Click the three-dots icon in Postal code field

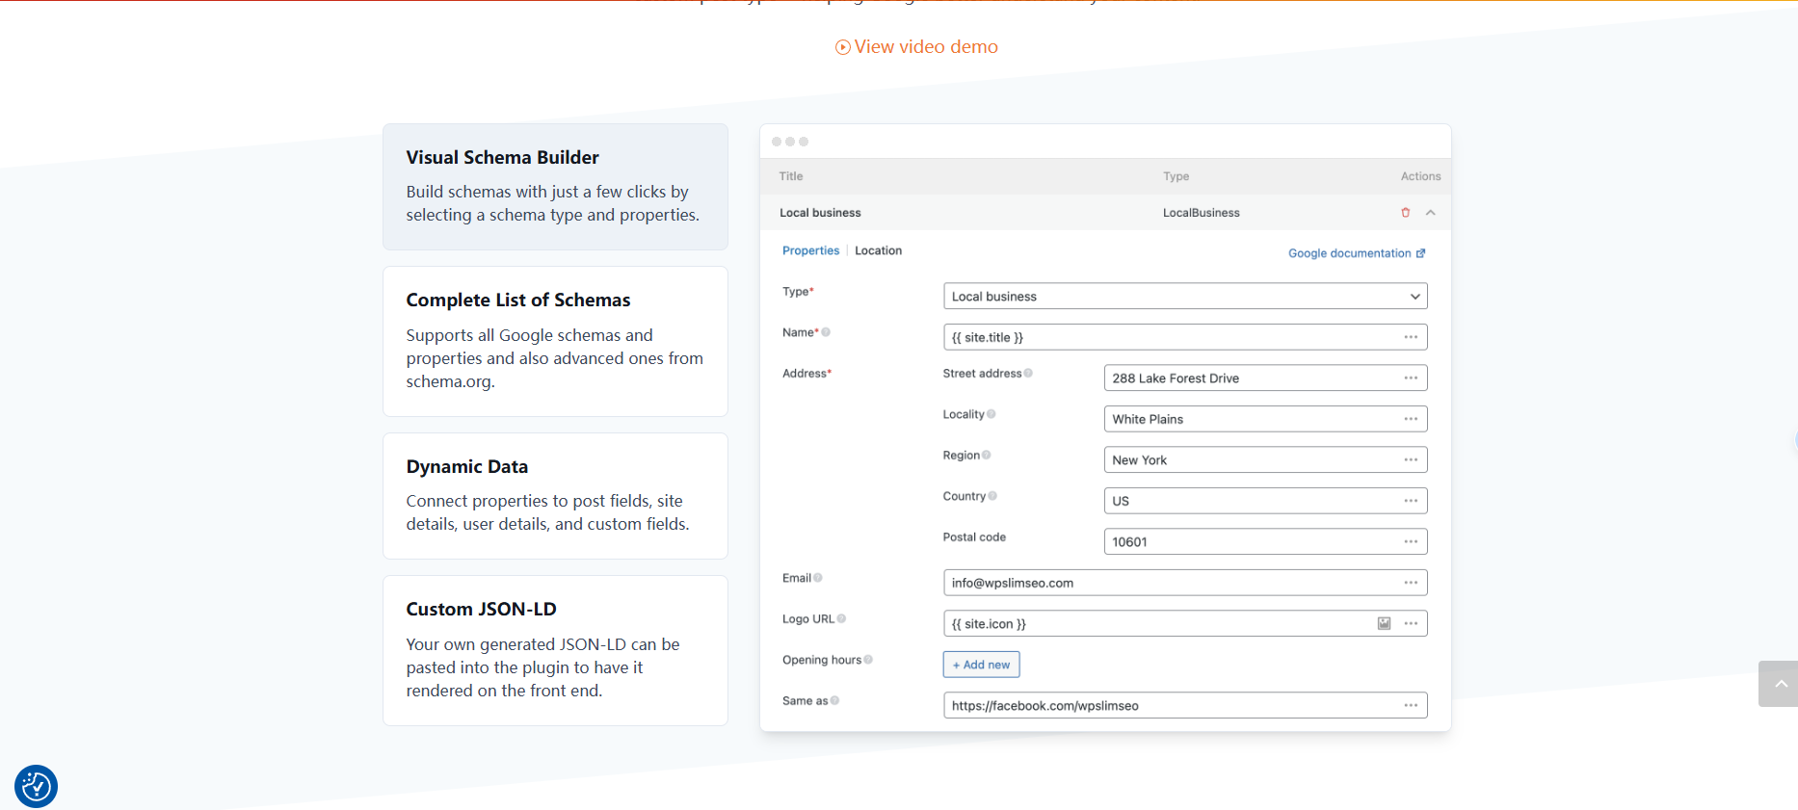pyautogui.click(x=1411, y=541)
